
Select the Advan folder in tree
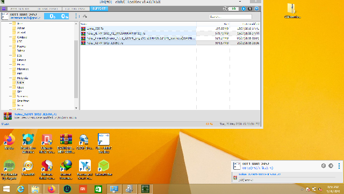[x=21, y=28]
